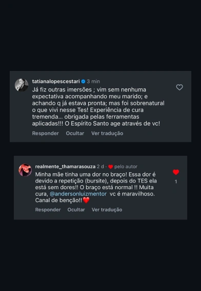
Task: Show translation of the 'Já fiz outras imersões' comment
Action: [107, 133]
